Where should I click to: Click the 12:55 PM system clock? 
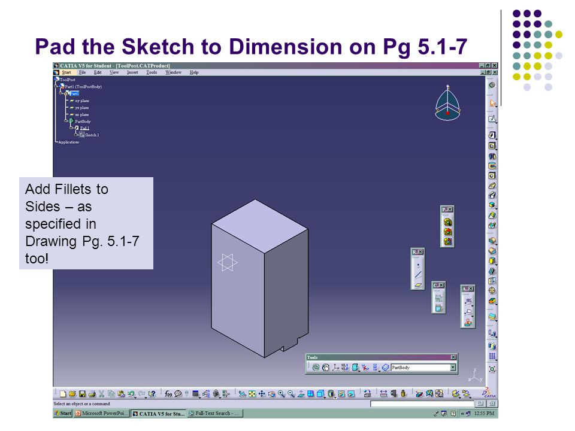(484, 414)
